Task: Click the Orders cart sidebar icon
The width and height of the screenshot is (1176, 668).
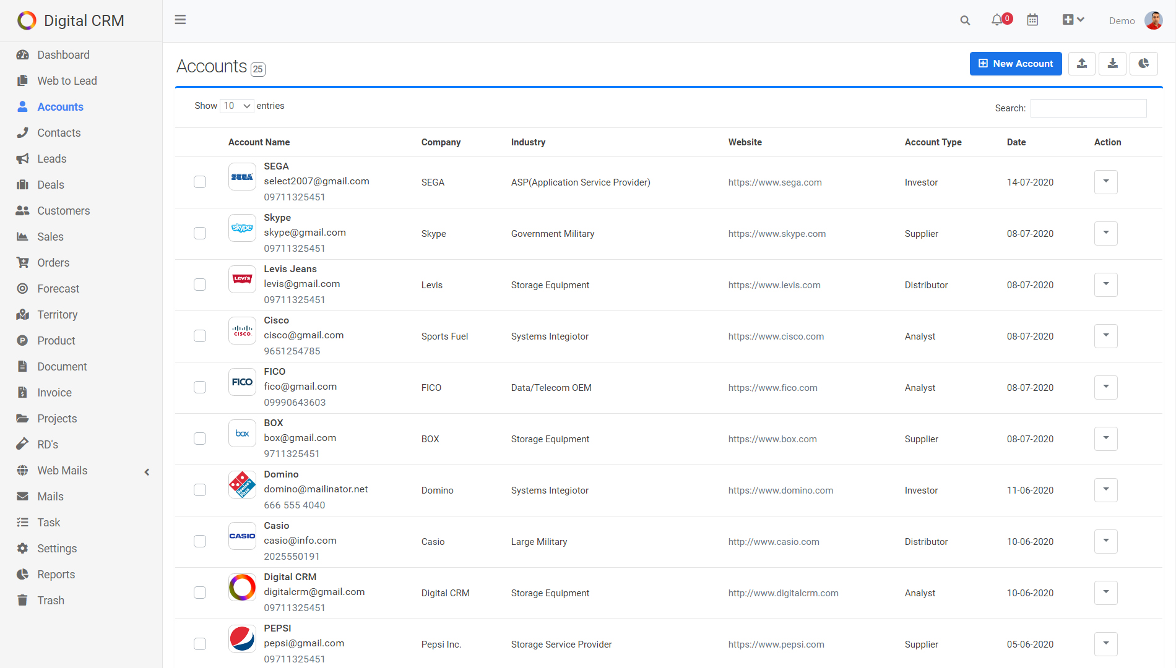Action: pos(22,263)
